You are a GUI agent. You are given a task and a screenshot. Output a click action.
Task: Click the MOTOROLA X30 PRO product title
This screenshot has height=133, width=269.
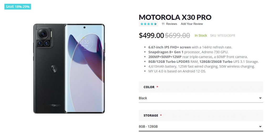175,17
